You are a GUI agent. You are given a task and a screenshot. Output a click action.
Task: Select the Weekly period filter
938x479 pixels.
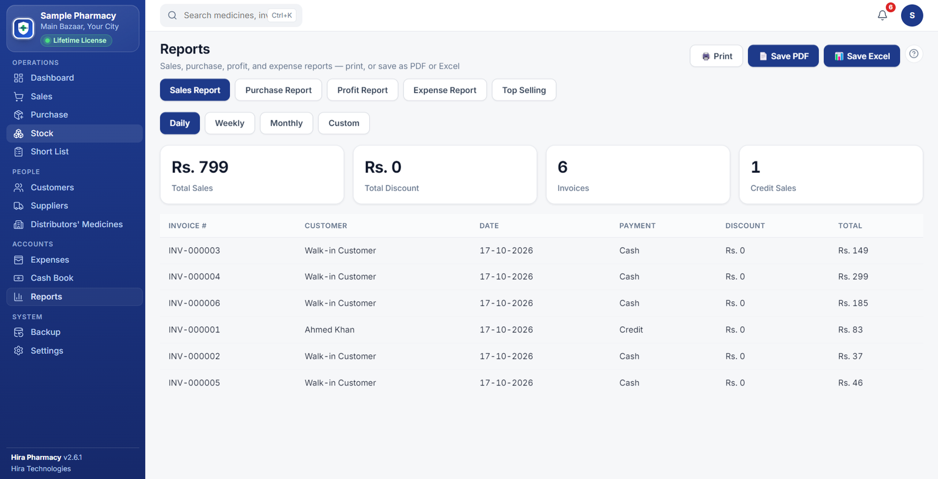tap(230, 123)
